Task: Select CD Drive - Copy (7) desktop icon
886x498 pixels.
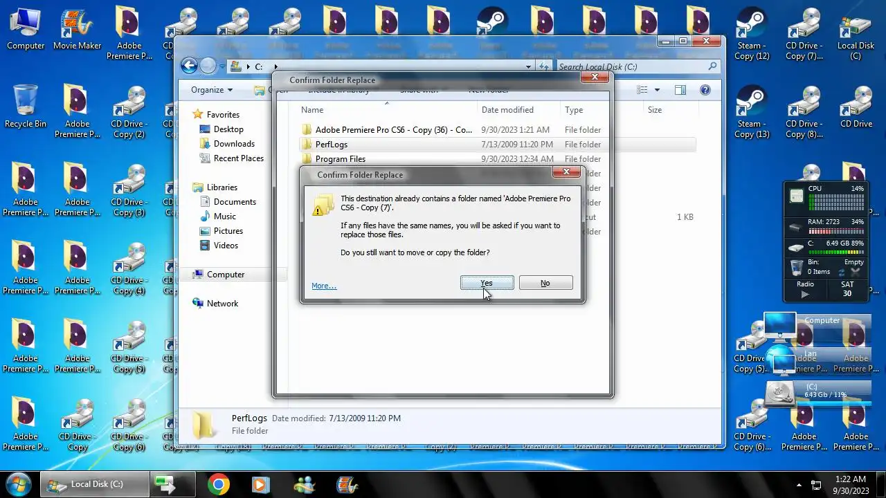Action: click(x=804, y=34)
